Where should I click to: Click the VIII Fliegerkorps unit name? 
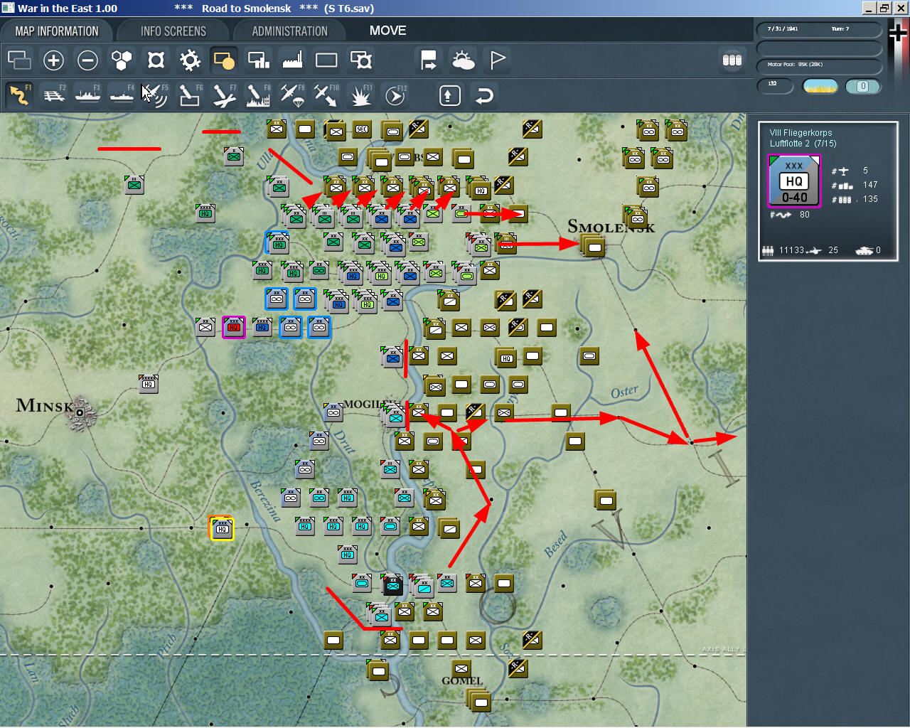point(801,133)
